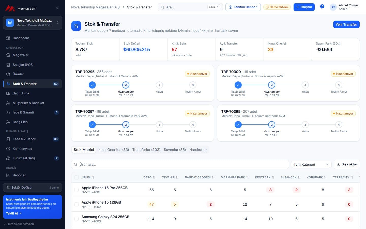
Task: Open the Nova Teknoloji Mağaz... company switcher
Action: [x=33, y=23]
